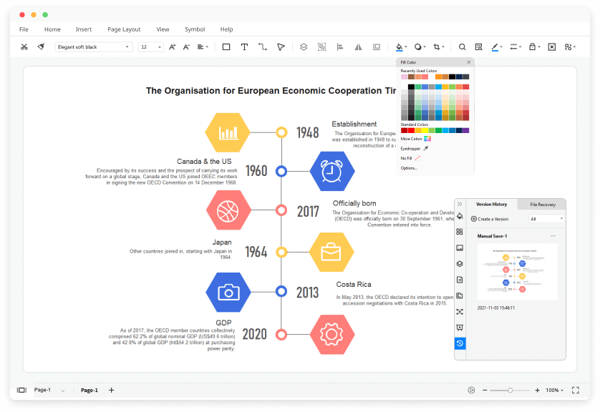Open the Symbol menu
Viewport: 600px width, 412px height.
(x=195, y=29)
